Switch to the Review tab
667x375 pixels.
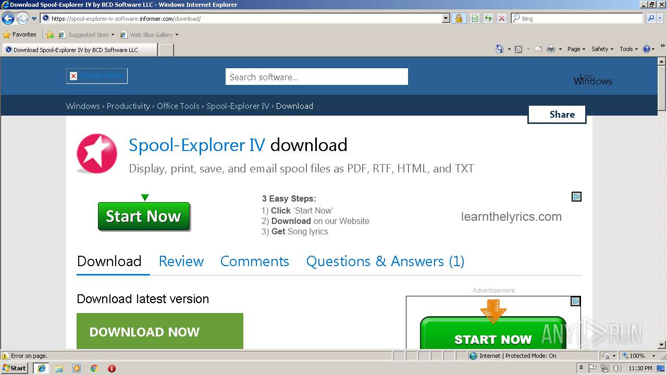pos(181,261)
